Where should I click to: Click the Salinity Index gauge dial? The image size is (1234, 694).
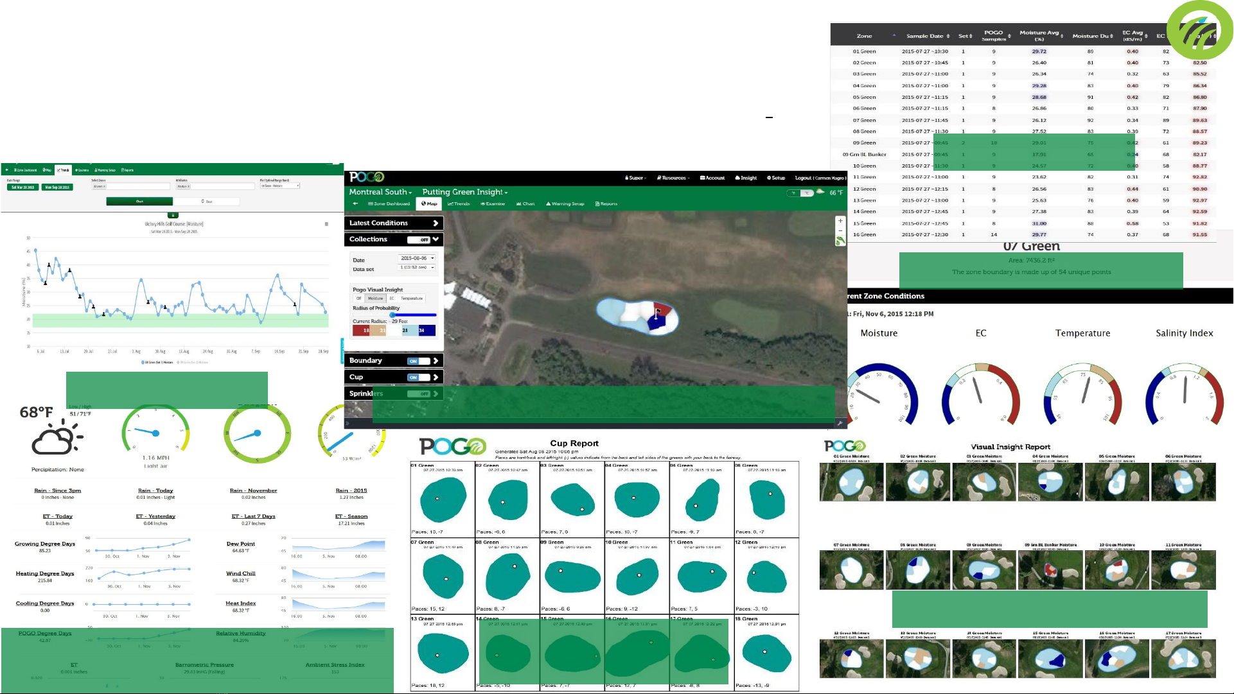(1185, 394)
